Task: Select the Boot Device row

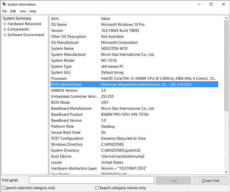Action: (x=134, y=156)
